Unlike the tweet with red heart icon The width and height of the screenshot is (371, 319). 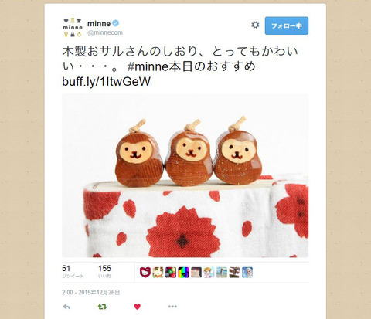pos(138,307)
